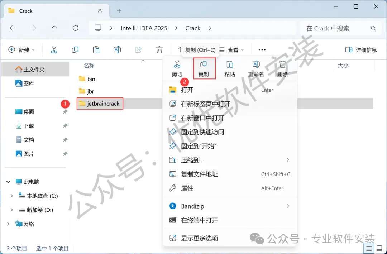Click chevron after IntelliJ IDEA 2025
Image resolution: width=387 pixels, height=254 pixels.
point(176,28)
